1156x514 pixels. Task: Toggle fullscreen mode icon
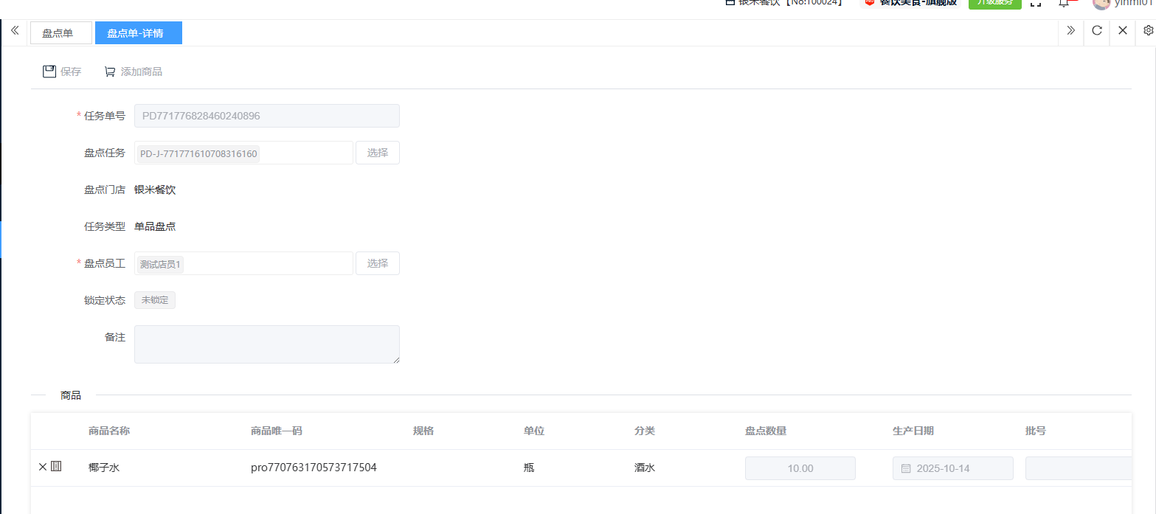[x=1036, y=3]
